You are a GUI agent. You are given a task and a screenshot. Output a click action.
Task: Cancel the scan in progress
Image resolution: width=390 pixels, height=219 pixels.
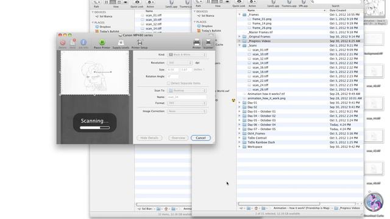(200, 138)
